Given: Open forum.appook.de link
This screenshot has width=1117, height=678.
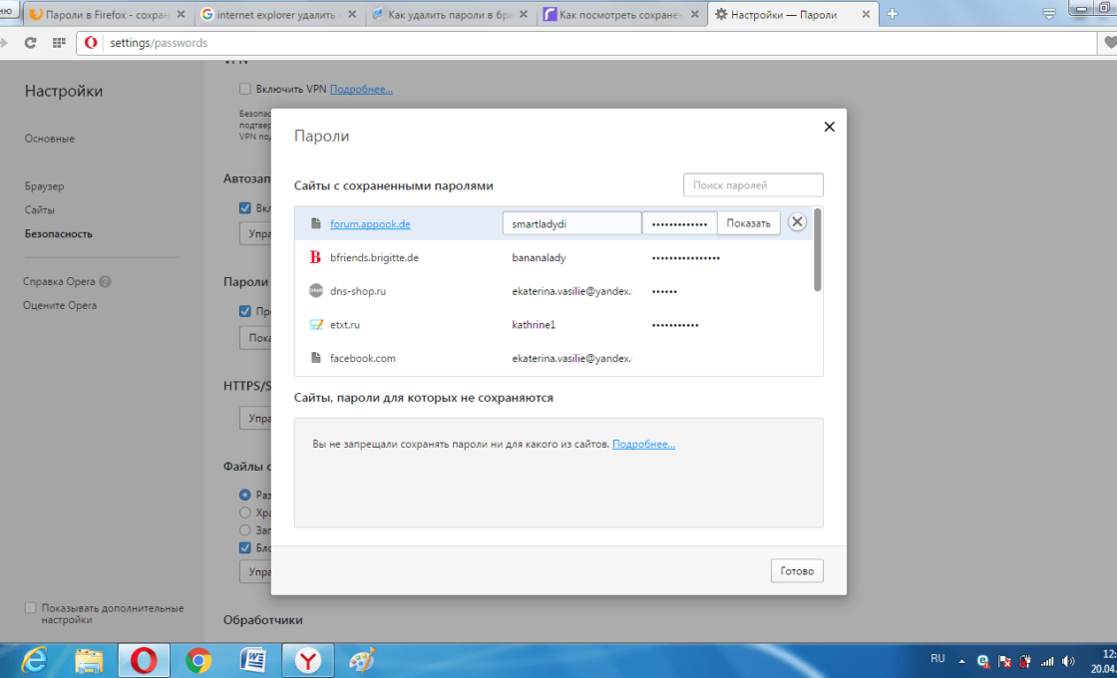Looking at the screenshot, I should 370,223.
